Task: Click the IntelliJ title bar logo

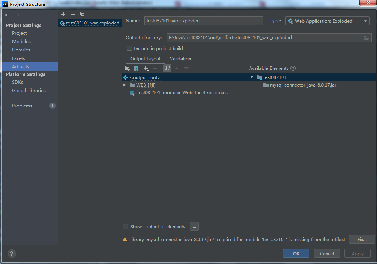Action: tap(5, 4)
